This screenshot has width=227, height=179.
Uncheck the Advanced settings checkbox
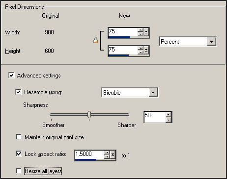tap(11, 76)
